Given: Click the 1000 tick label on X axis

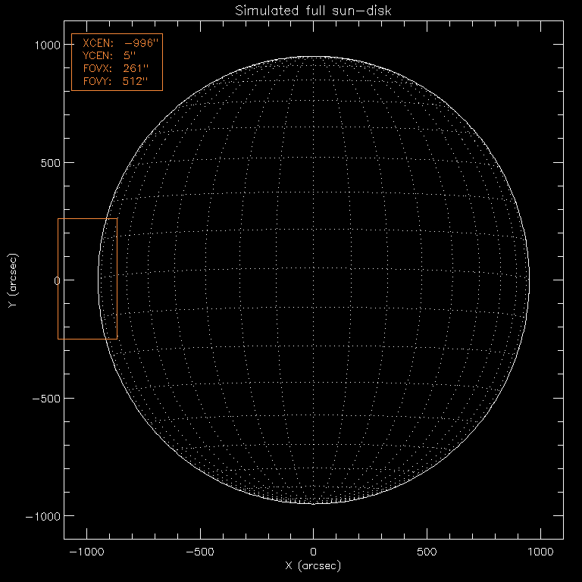Looking at the screenshot, I should (540, 552).
